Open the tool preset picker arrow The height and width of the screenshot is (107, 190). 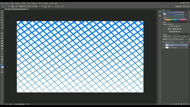(x=5, y=7)
